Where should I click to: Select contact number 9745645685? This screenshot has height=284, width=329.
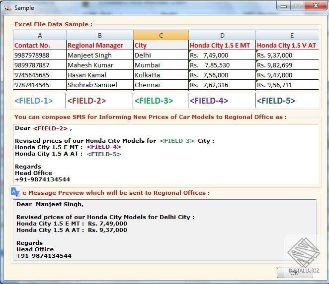(x=40, y=75)
